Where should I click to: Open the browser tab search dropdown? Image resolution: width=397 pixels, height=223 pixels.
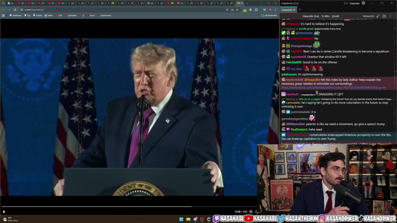tap(3, 3)
